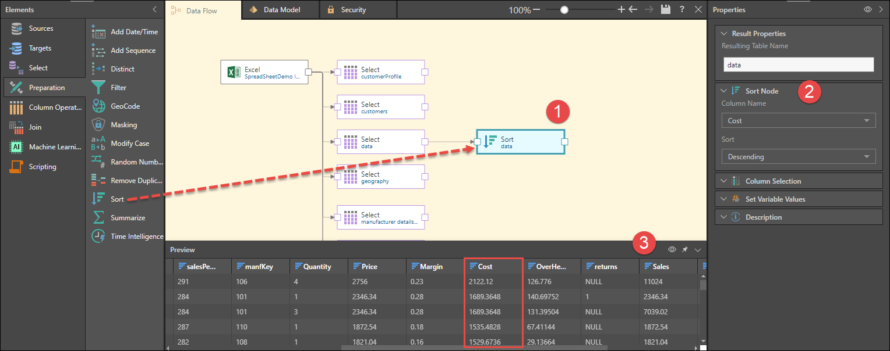Switch to the Data Model tab
Screen dimensions: 890x351
[x=280, y=10]
